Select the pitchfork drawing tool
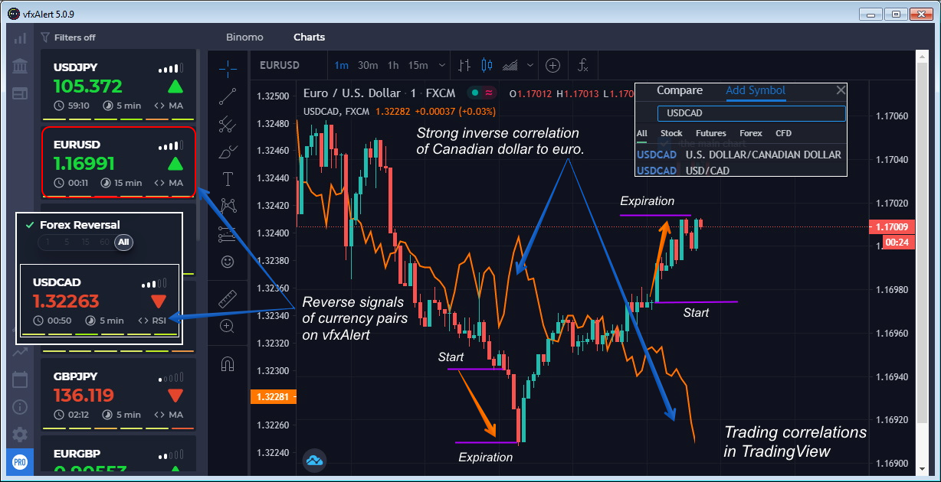This screenshot has width=941, height=482. [x=228, y=124]
